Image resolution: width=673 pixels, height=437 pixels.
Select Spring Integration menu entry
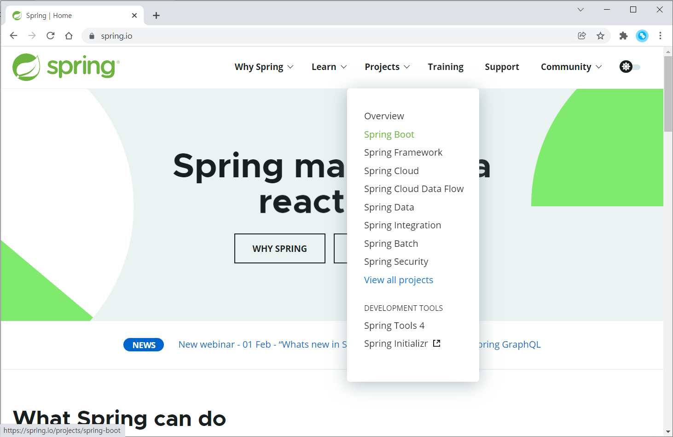click(x=402, y=225)
